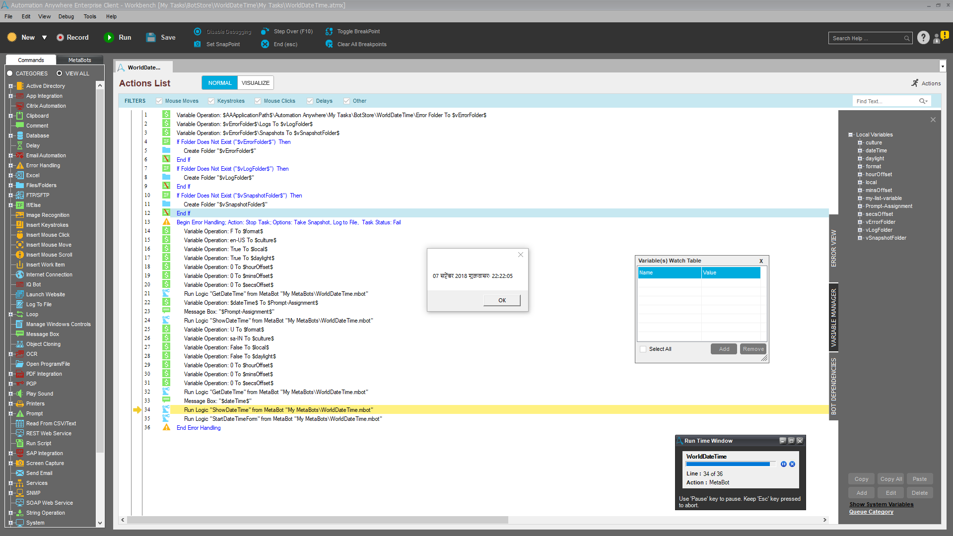Click the Step Over (F10) icon

pyautogui.click(x=265, y=31)
